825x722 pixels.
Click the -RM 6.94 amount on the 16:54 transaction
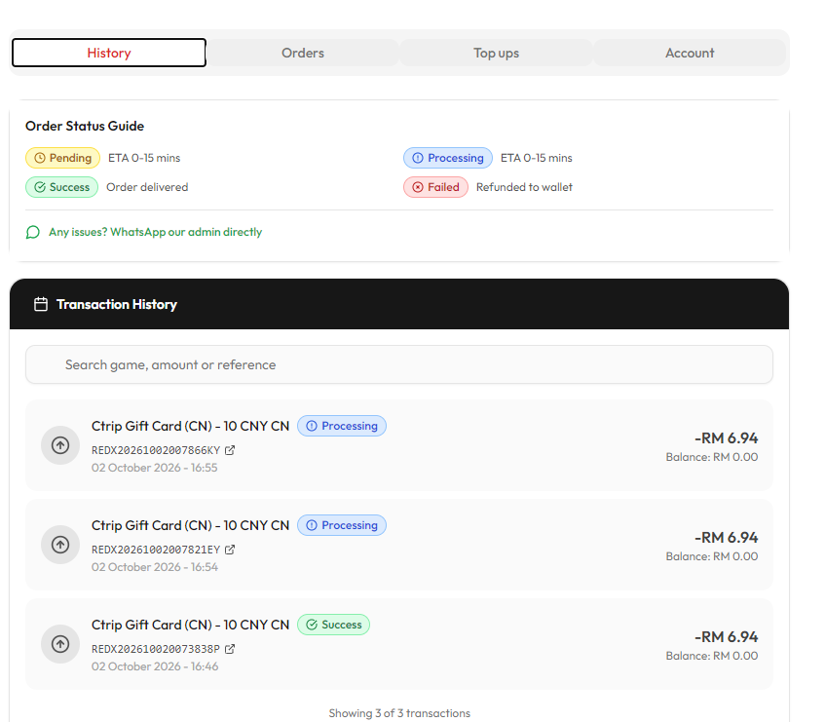(726, 537)
